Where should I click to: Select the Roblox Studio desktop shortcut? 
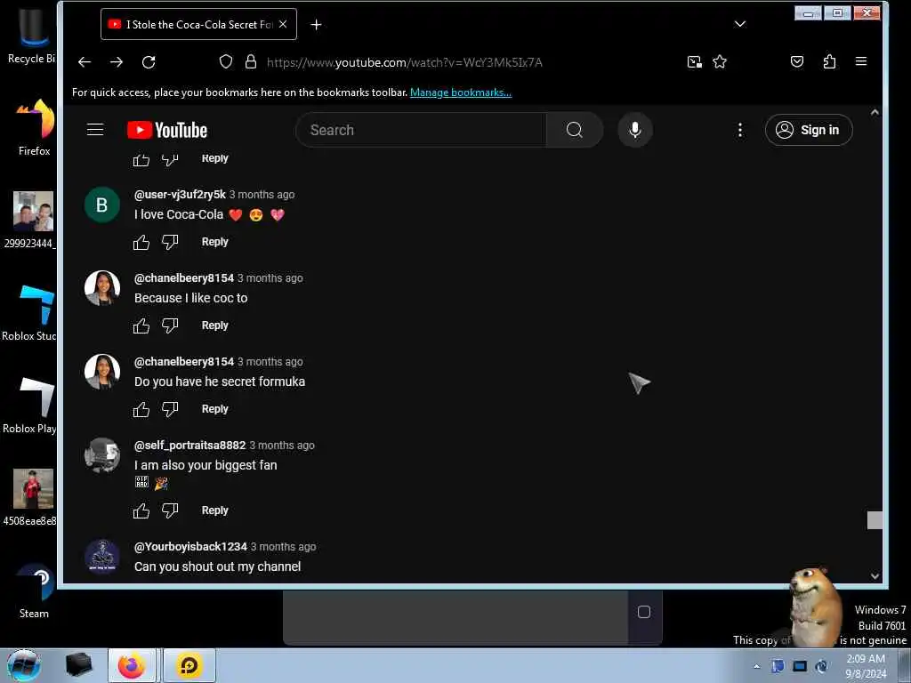coord(30,314)
